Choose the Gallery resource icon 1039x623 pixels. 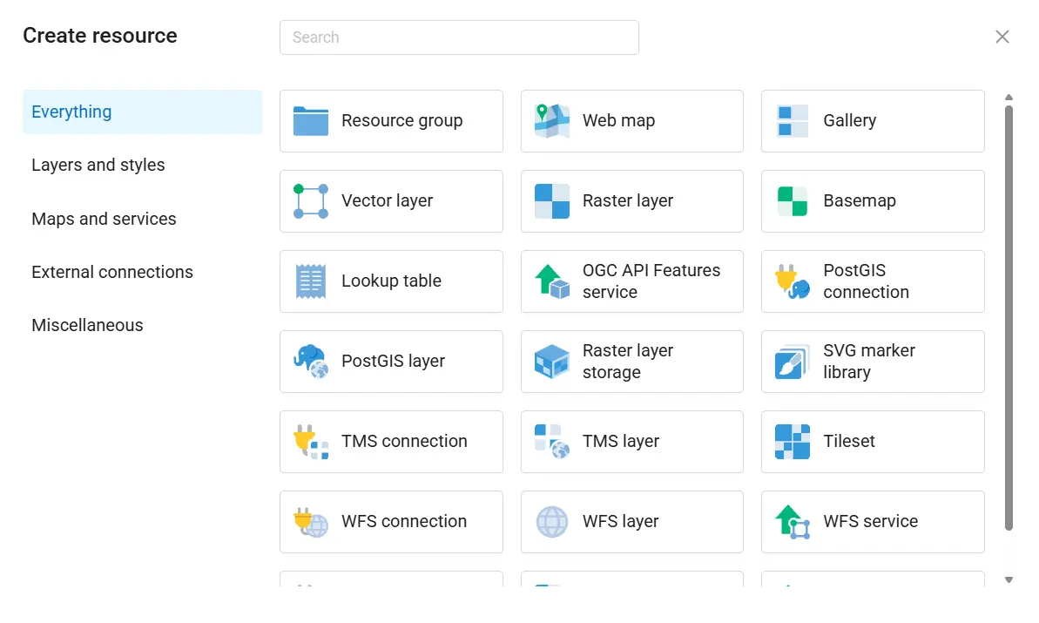pyautogui.click(x=793, y=121)
